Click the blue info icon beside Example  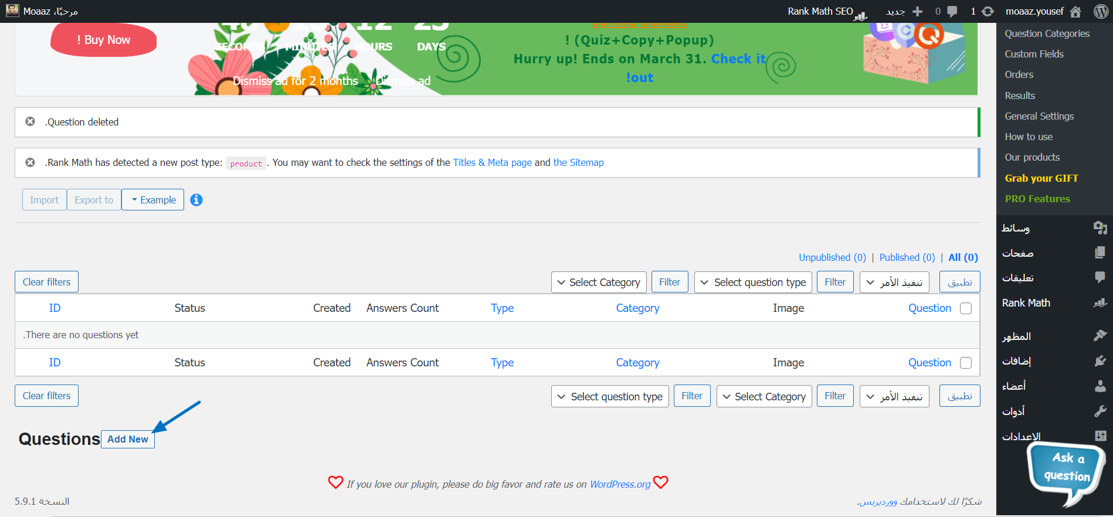[x=196, y=200]
